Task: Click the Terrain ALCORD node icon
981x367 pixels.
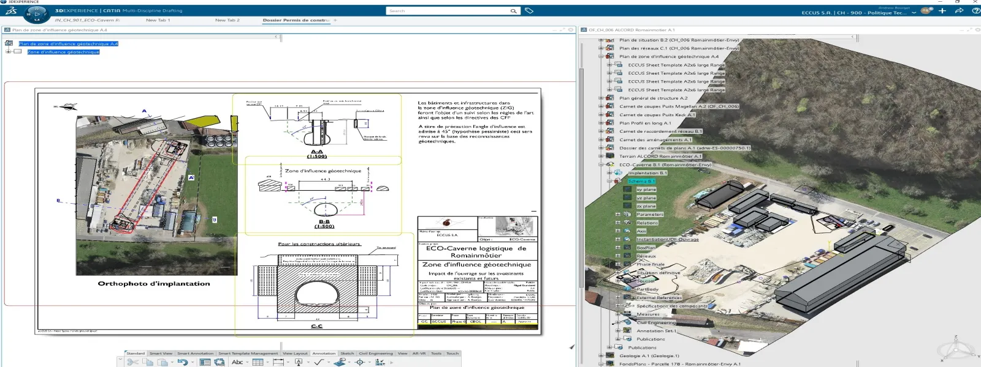Action: coord(609,156)
